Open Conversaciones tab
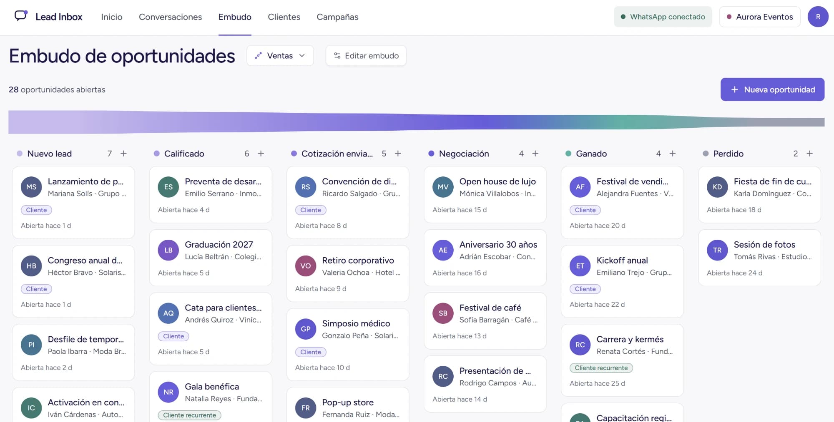 tap(170, 17)
